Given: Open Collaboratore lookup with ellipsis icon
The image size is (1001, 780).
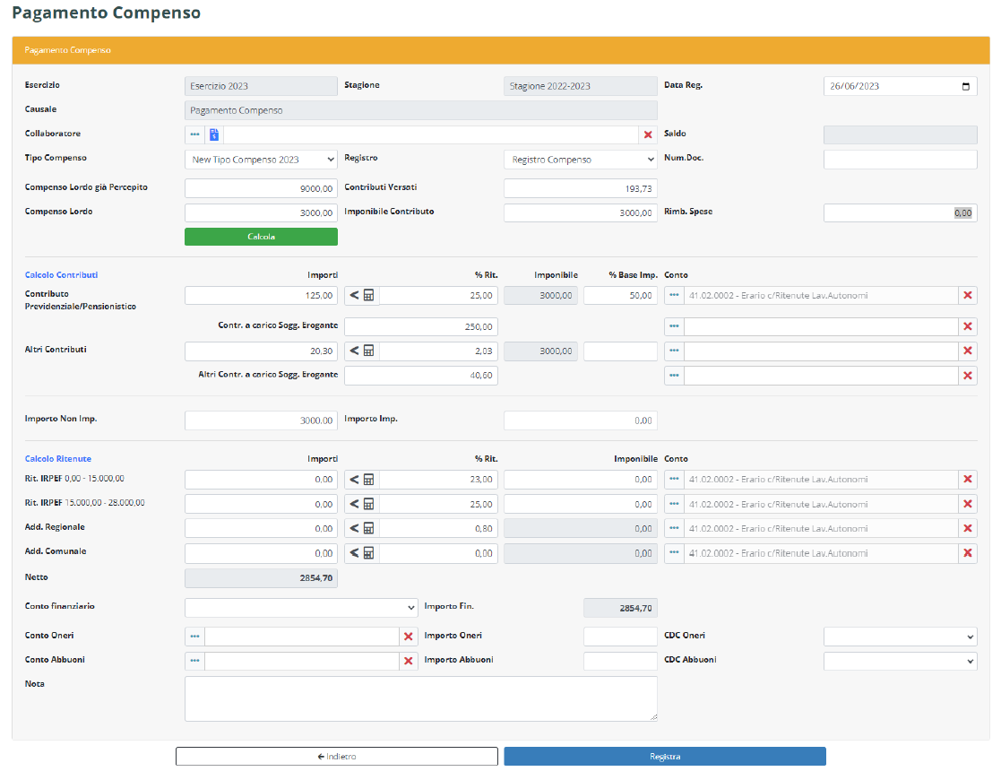Looking at the screenshot, I should coord(194,134).
